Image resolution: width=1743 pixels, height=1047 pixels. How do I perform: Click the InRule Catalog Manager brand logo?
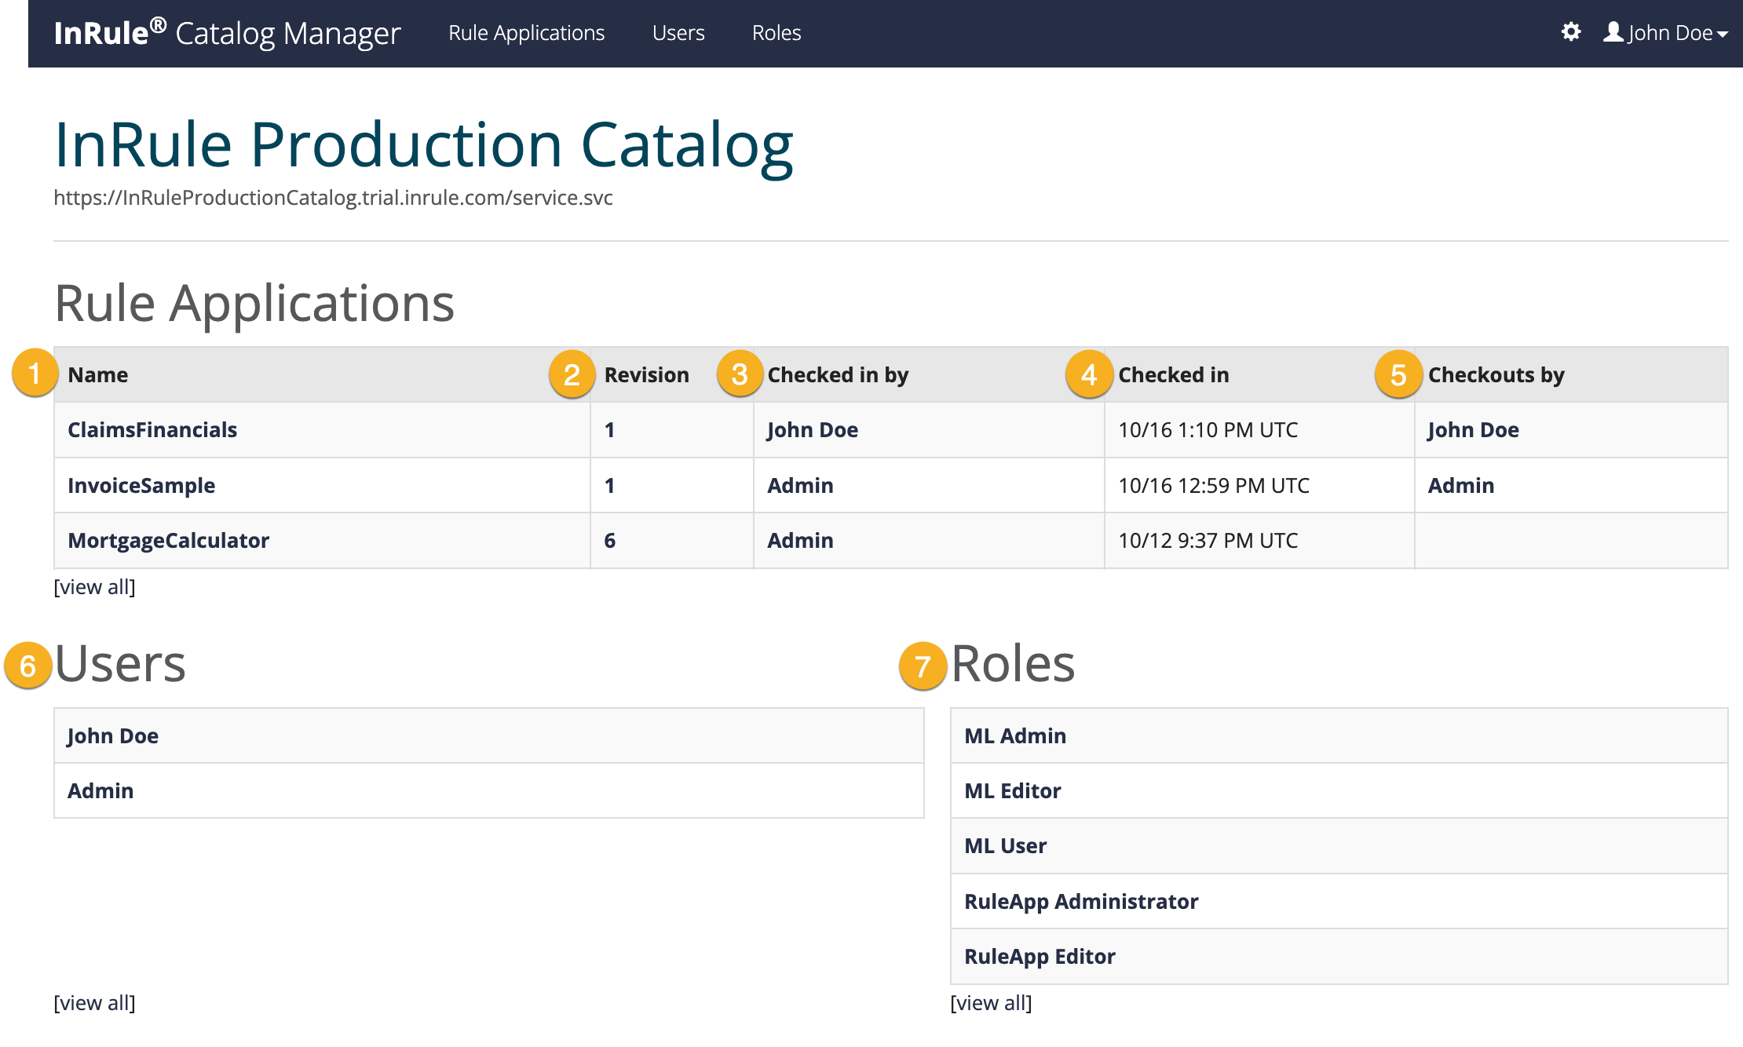tap(227, 33)
